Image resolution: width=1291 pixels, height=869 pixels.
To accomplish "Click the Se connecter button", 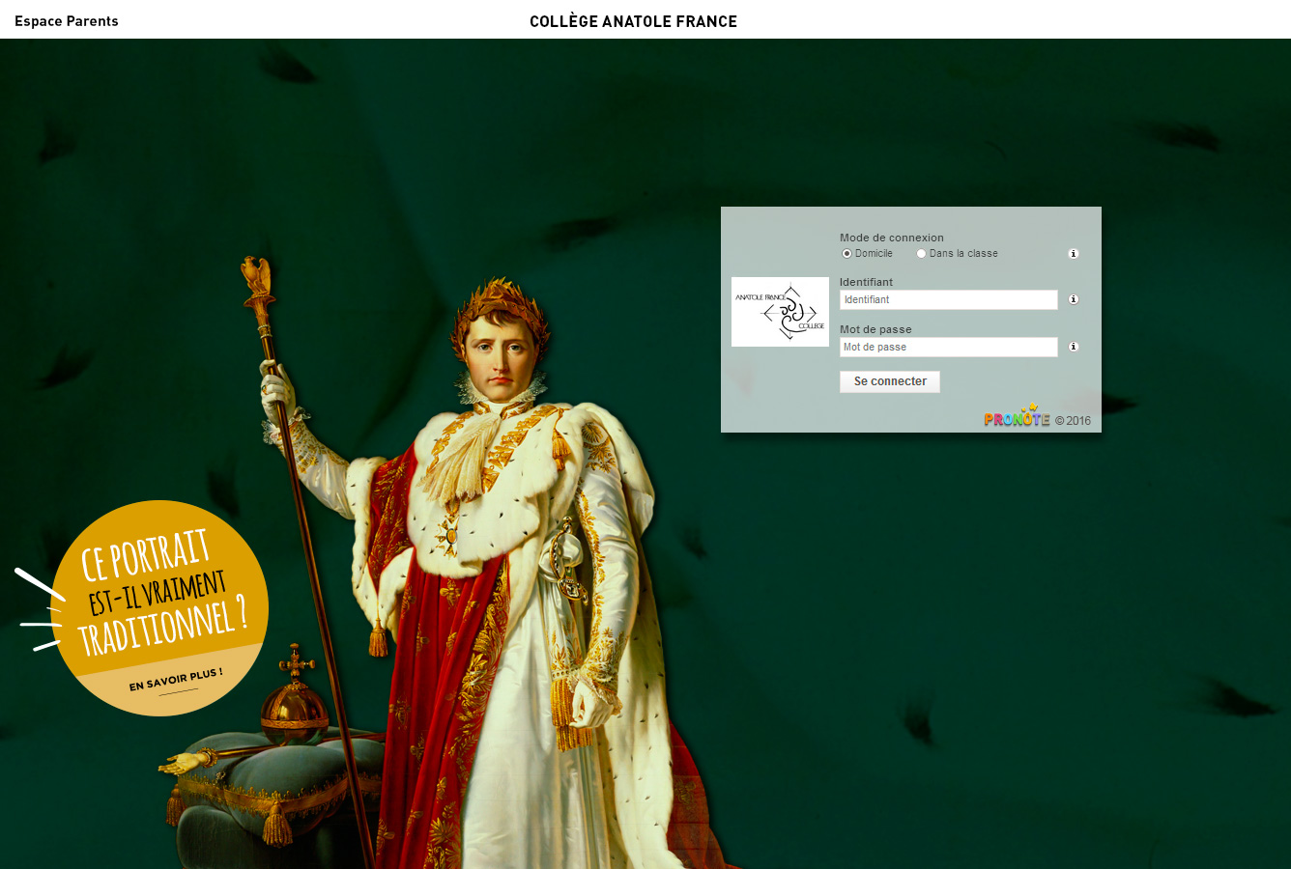I will click(x=890, y=381).
